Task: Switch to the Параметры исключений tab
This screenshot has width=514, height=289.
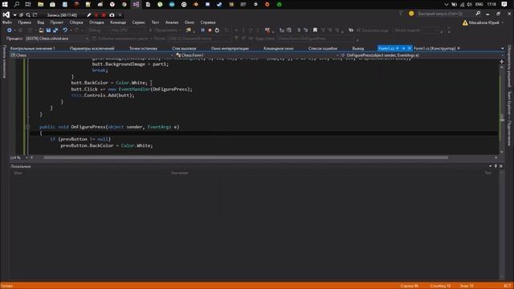Action: 92,48
